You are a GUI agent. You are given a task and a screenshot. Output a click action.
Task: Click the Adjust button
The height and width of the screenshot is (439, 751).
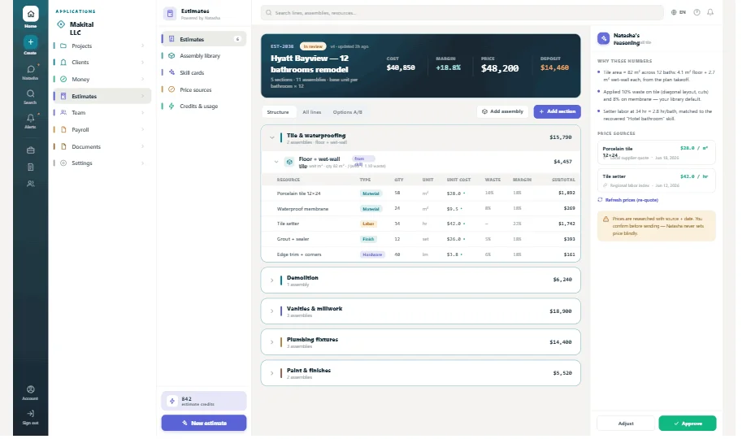(x=626, y=424)
